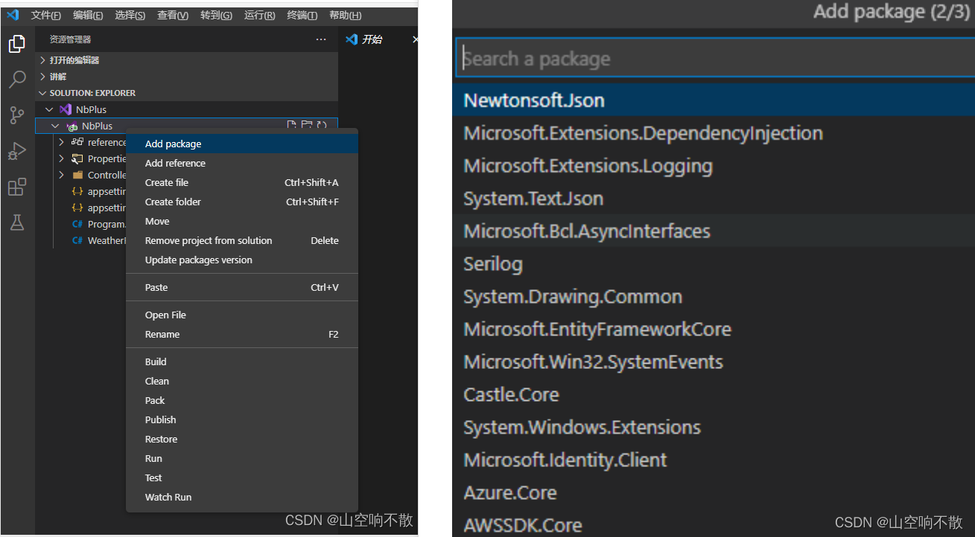The height and width of the screenshot is (537, 975).
Task: Expand the Properties node
Action: pyautogui.click(x=61, y=158)
